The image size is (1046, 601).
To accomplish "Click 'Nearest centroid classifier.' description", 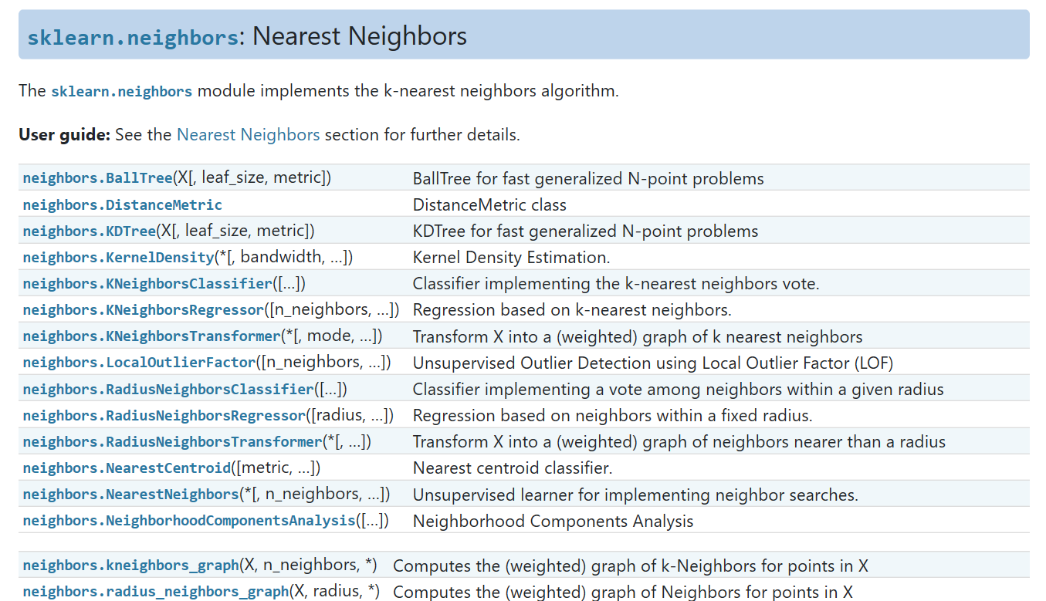I will 513,468.
